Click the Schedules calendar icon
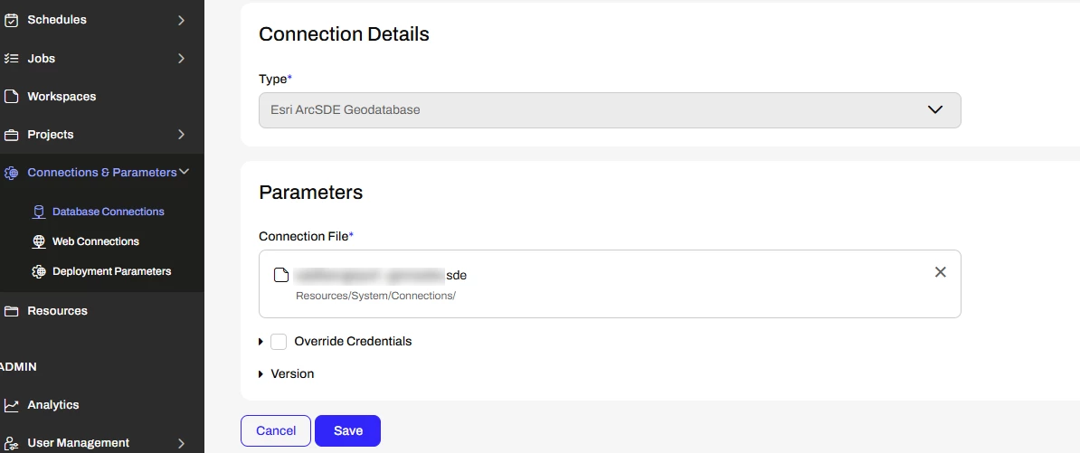Screen dimensions: 1080x453 [12, 20]
